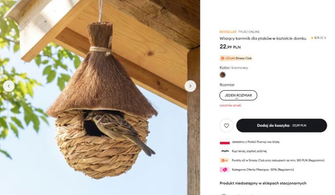
Task: Click Dodaj do koszyka button
Action: point(282,125)
